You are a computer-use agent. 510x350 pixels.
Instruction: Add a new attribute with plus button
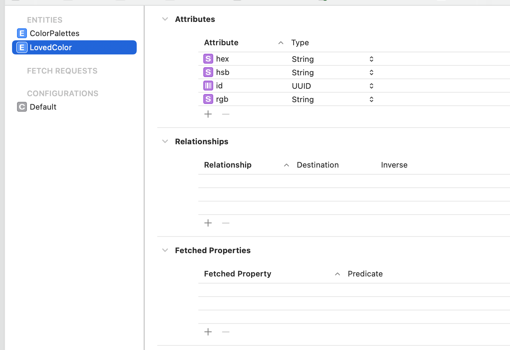pyautogui.click(x=208, y=114)
